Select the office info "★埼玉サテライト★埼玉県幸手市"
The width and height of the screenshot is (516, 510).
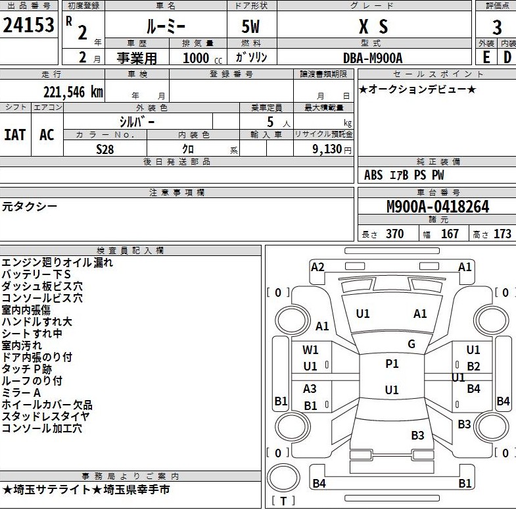[86, 490]
